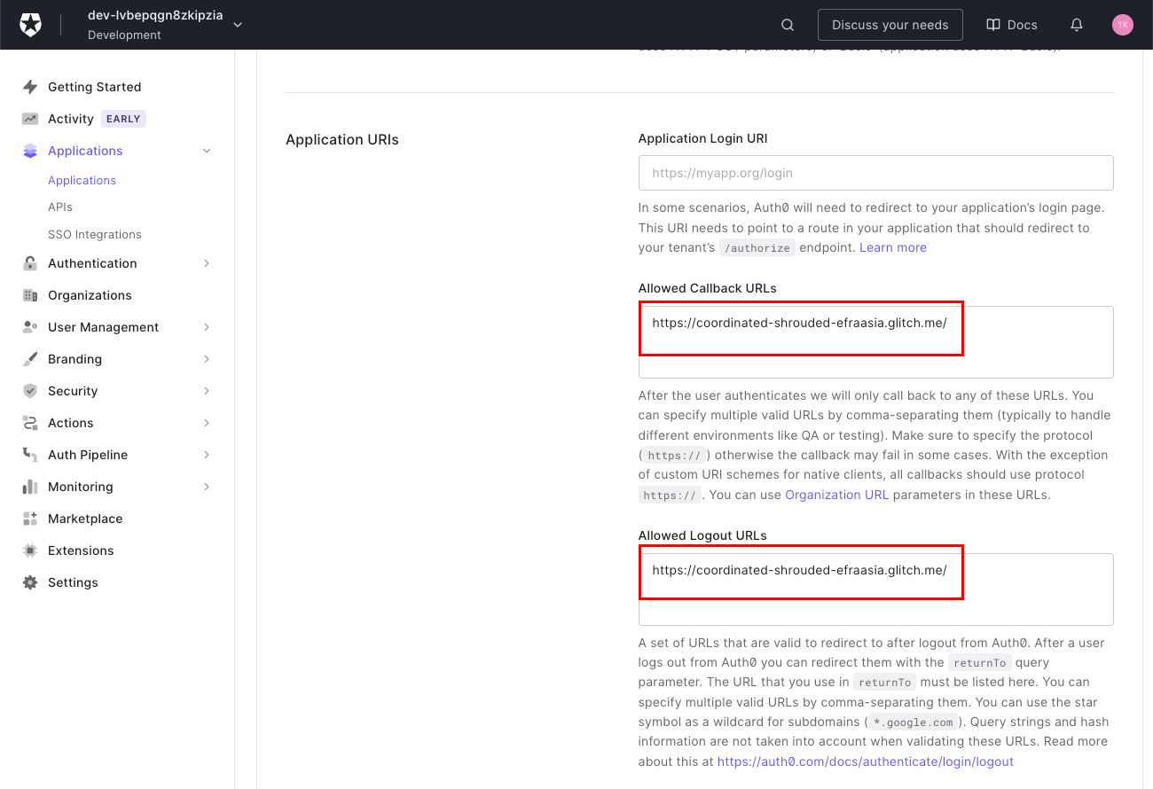1153x789 pixels.
Task: Follow the Organization URL link
Action: [x=836, y=495]
